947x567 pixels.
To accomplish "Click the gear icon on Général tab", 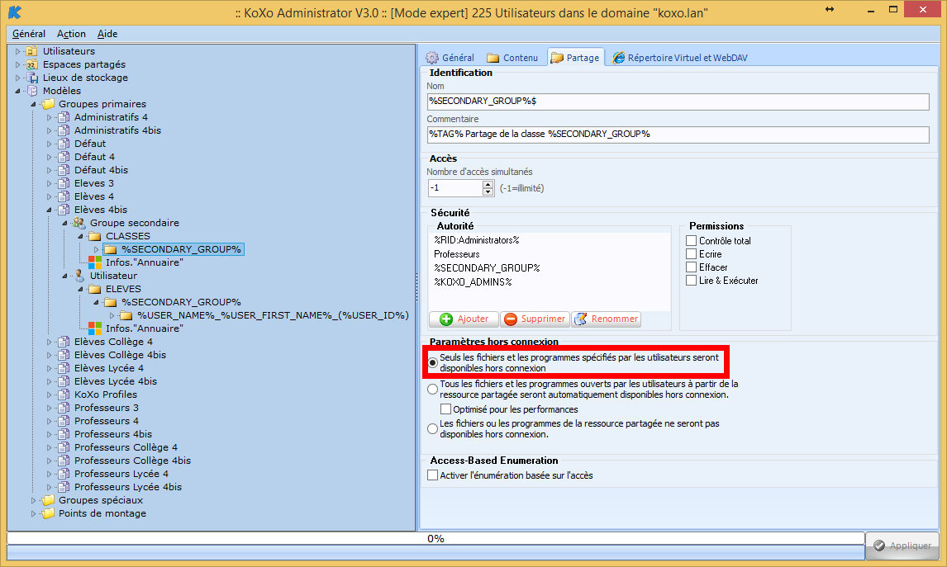I will pos(432,58).
